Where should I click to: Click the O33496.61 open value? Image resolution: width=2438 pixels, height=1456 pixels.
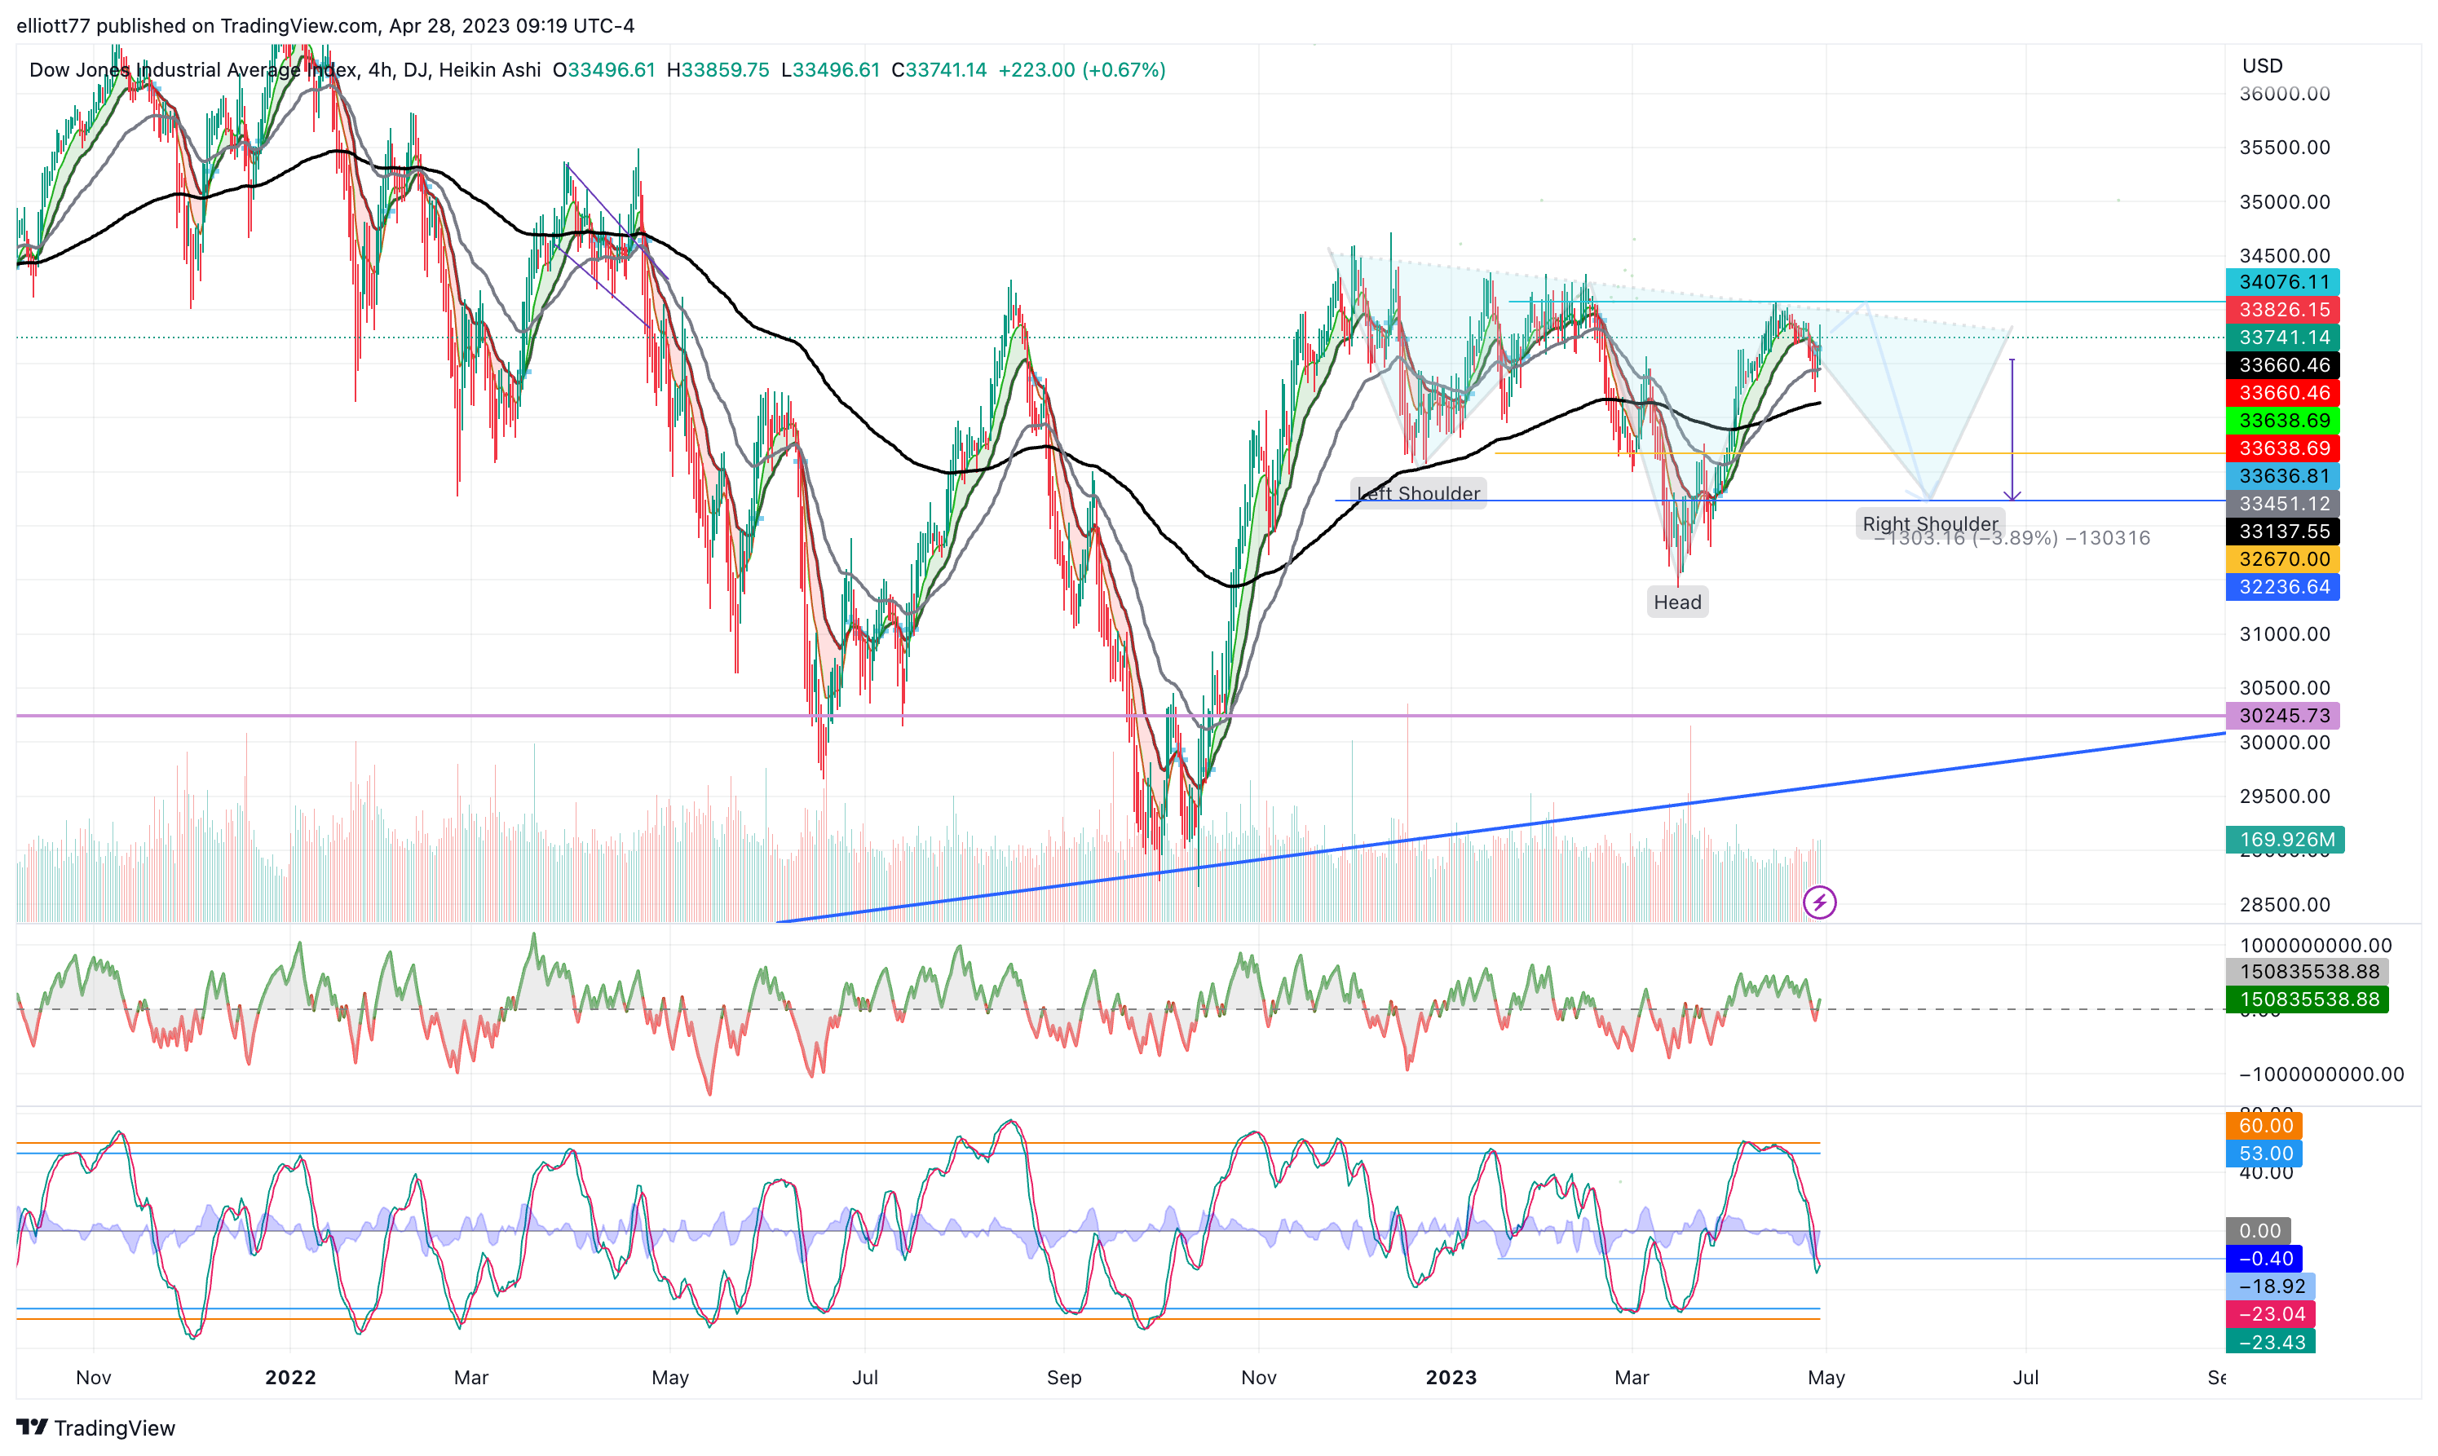tap(603, 69)
